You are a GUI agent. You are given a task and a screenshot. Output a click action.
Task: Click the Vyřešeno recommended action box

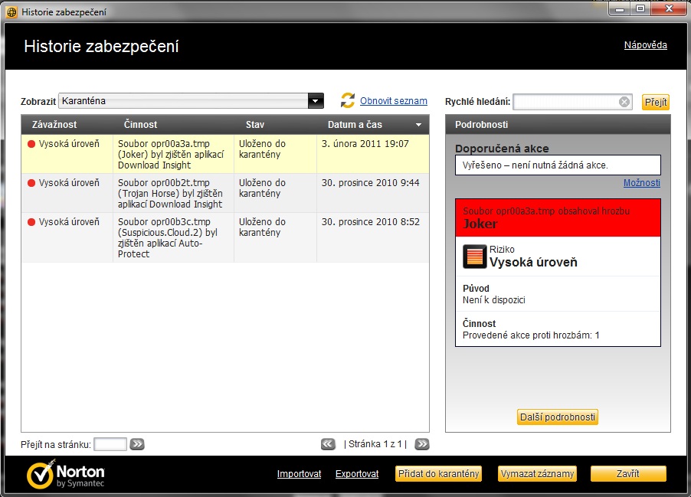pyautogui.click(x=558, y=165)
